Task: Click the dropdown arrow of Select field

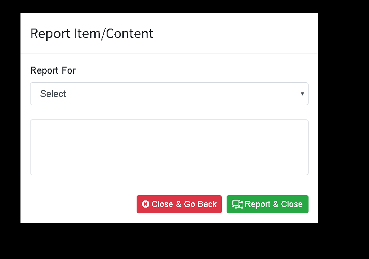Action: (x=302, y=94)
